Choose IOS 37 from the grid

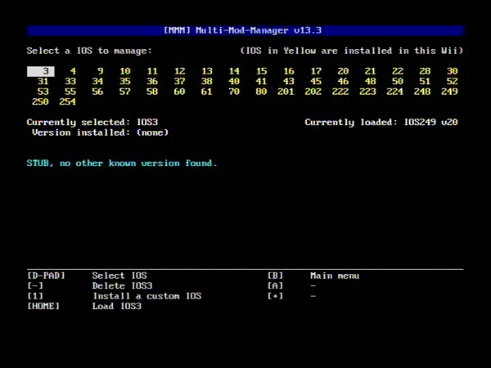(179, 81)
